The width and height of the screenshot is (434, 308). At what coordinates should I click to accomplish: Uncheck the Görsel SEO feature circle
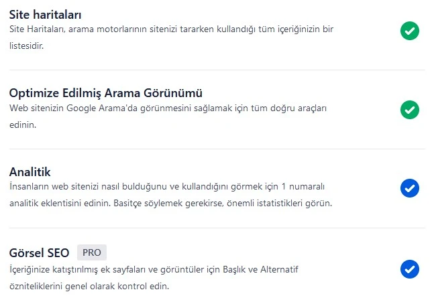pyautogui.click(x=409, y=269)
